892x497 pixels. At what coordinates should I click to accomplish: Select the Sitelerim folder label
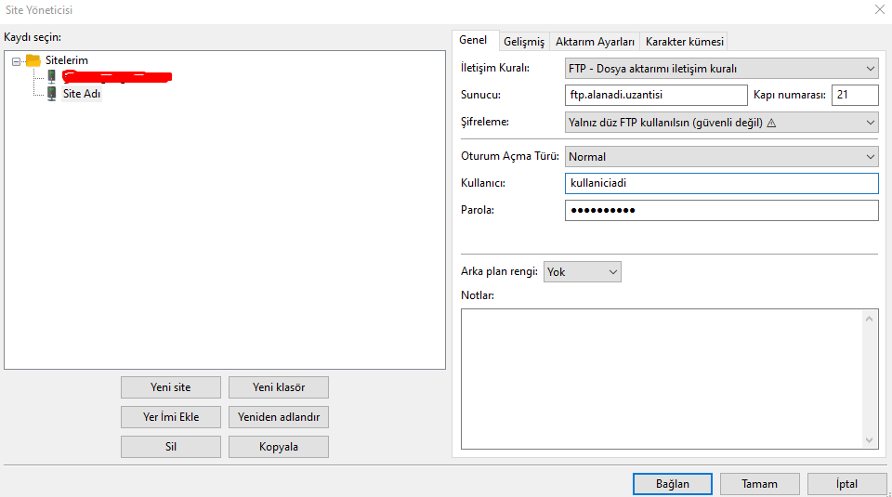coord(67,60)
